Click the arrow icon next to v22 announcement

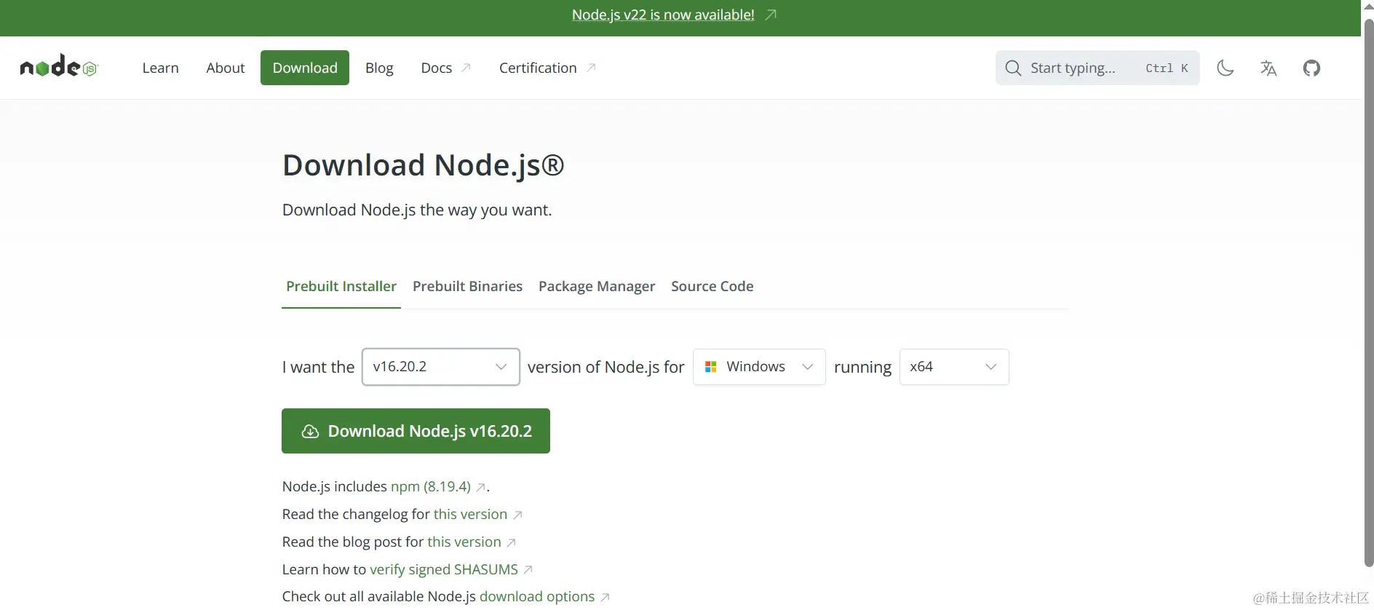771,15
